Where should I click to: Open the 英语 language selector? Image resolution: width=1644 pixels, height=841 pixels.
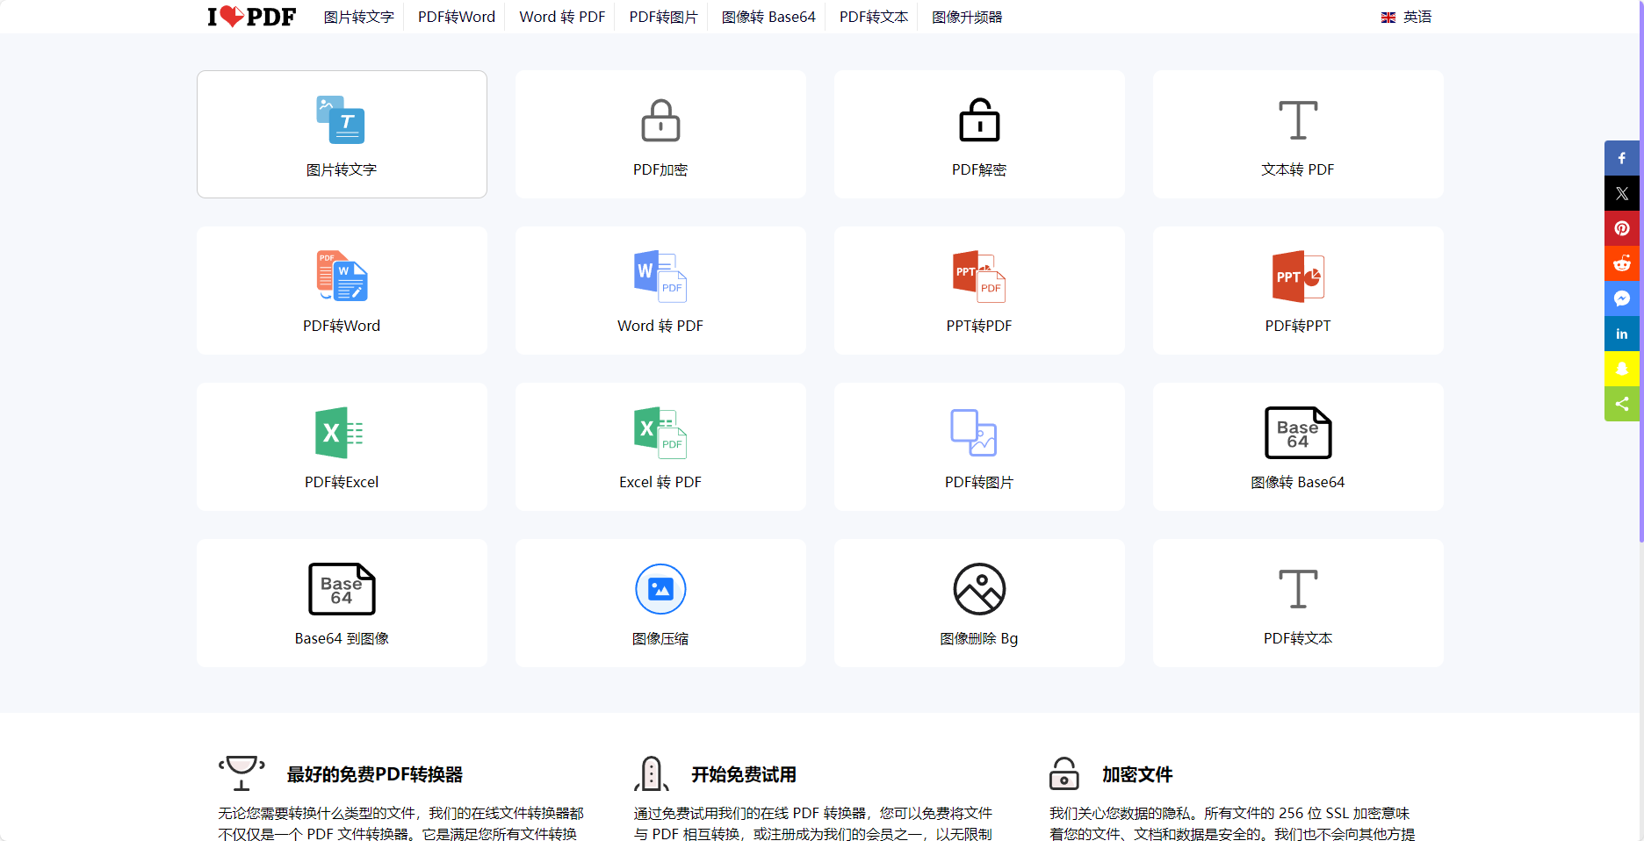[1406, 17]
